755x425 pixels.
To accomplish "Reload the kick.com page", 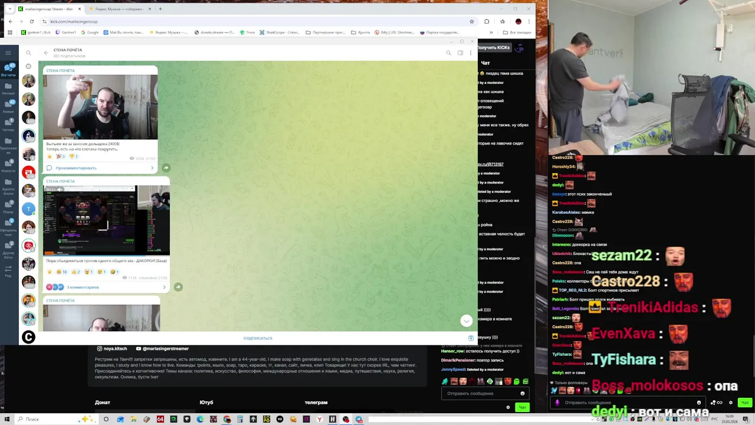I will (31, 21).
